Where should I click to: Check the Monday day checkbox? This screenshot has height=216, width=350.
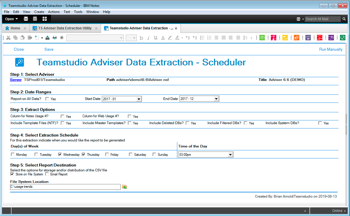(13, 154)
